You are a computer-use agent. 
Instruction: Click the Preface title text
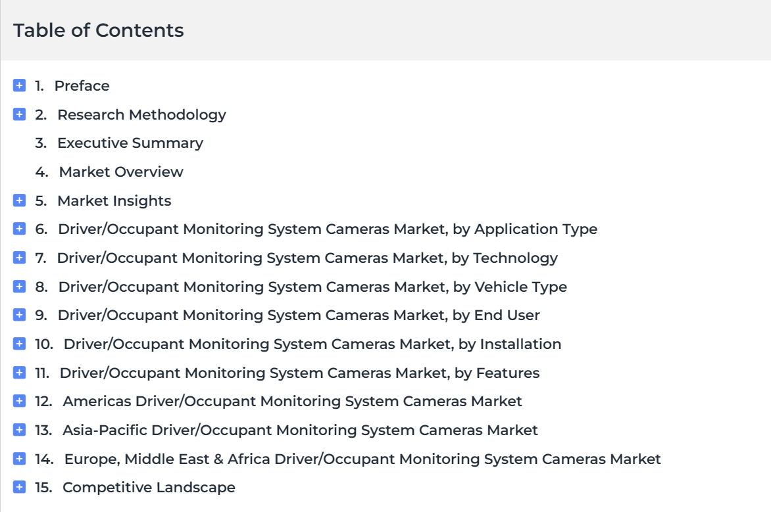tap(82, 85)
